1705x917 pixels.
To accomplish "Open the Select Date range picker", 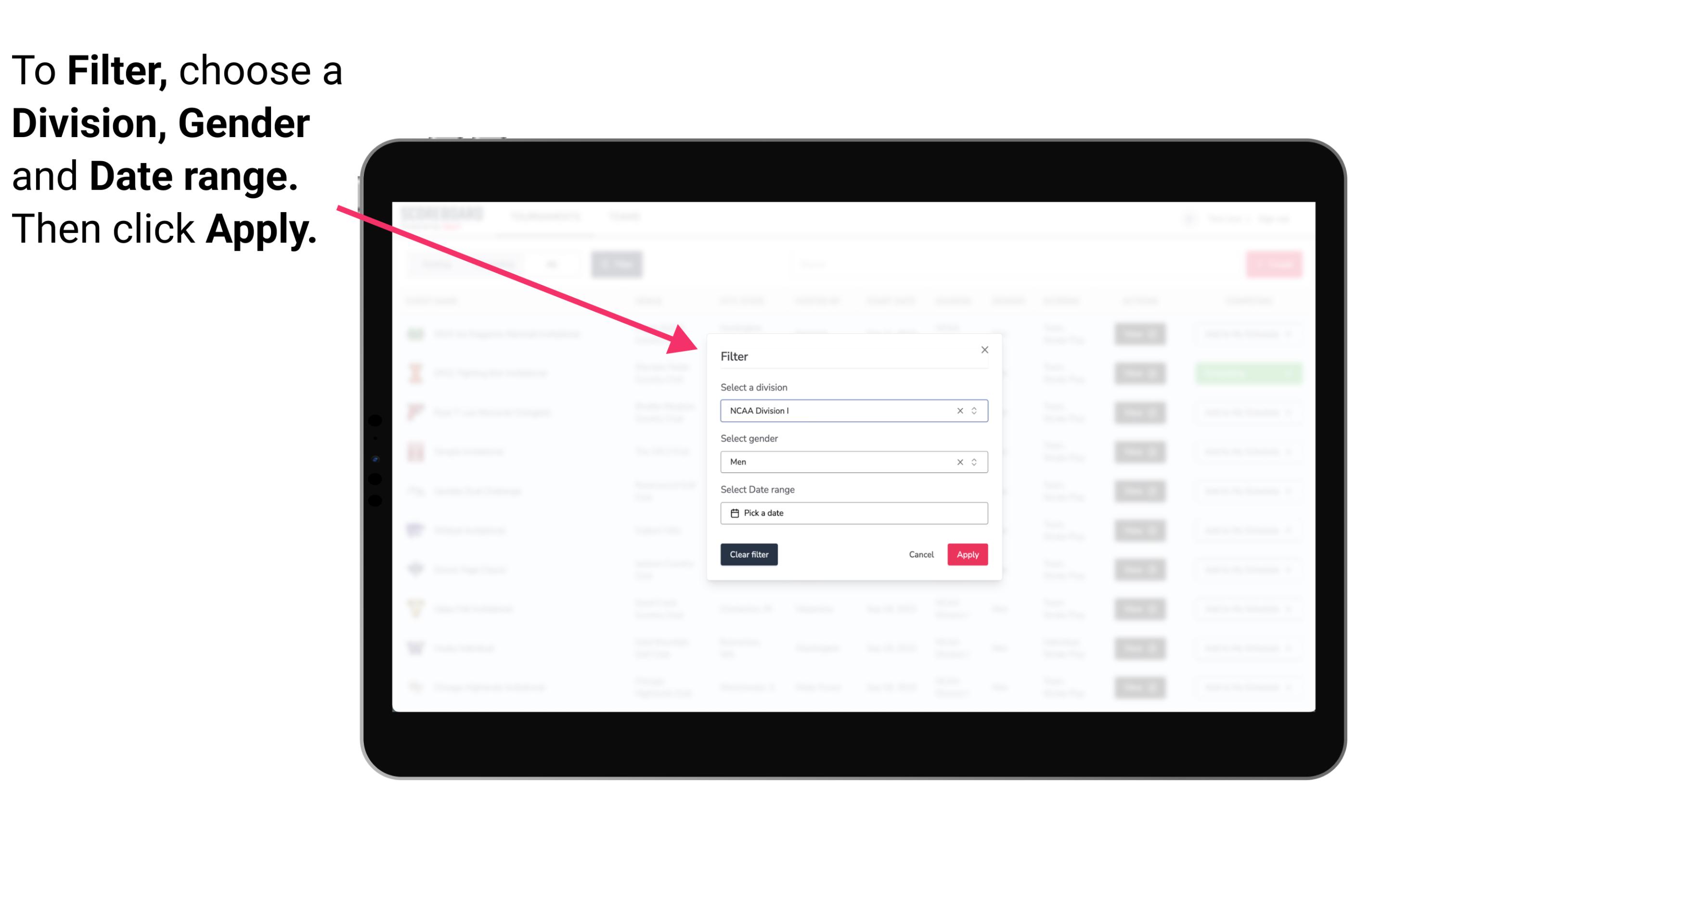I will click(x=854, y=513).
